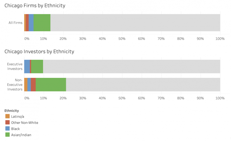Click red segment in Non-Executive Investors bar

click(x=33, y=84)
